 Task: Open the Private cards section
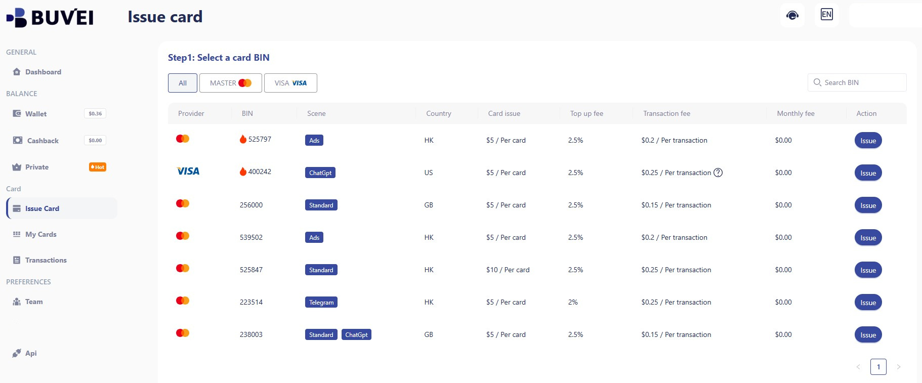click(37, 167)
